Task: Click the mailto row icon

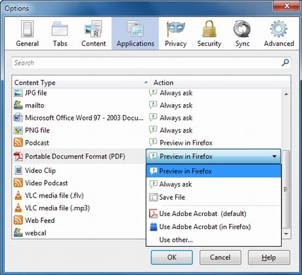Action: coord(18,105)
